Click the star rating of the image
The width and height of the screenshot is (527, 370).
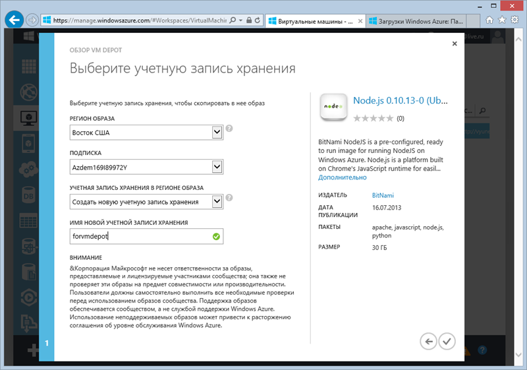coord(373,119)
